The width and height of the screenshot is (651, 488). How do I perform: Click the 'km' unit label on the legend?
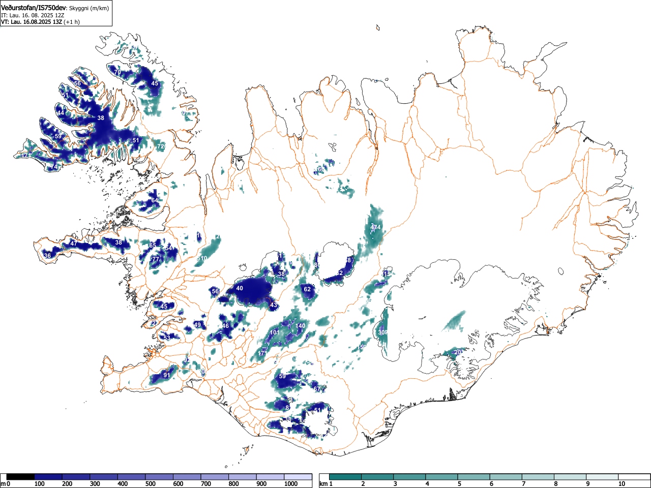pos(323,484)
